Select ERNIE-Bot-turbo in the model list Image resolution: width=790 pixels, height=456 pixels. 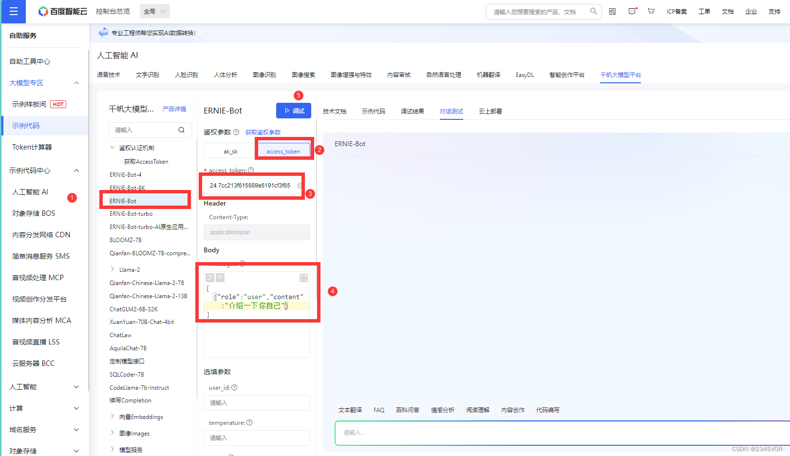131,214
